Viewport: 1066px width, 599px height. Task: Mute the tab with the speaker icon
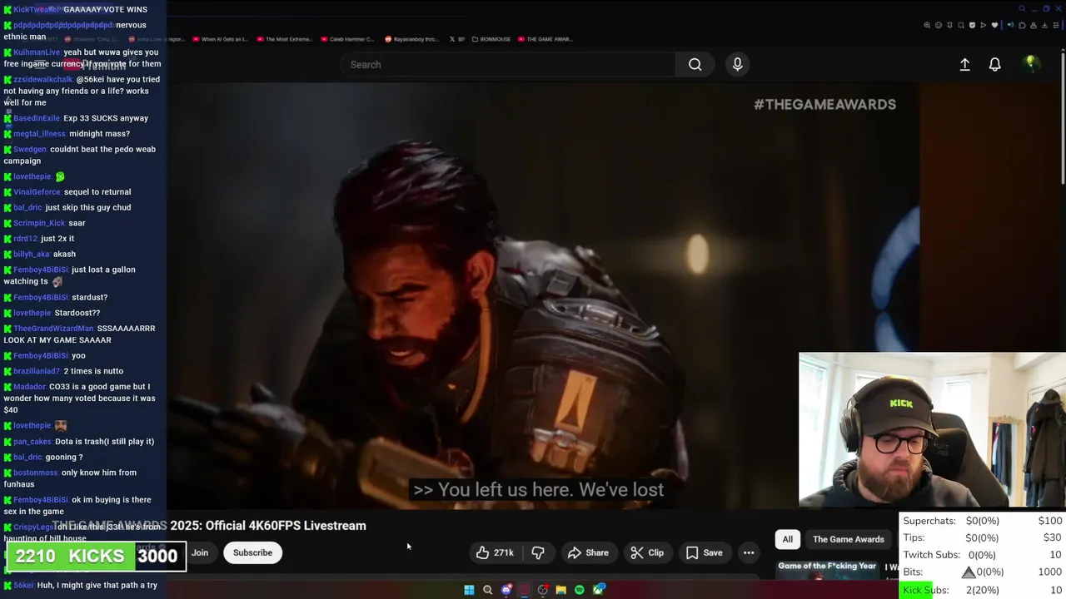click(x=1011, y=25)
